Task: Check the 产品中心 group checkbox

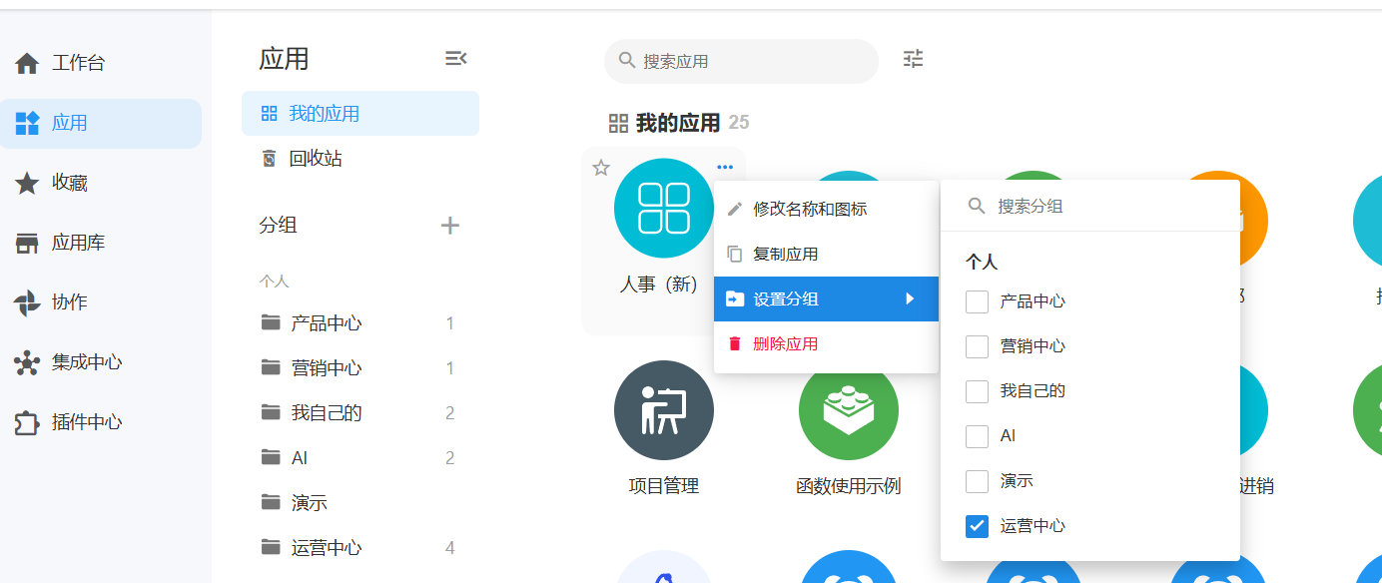Action: coord(977,301)
